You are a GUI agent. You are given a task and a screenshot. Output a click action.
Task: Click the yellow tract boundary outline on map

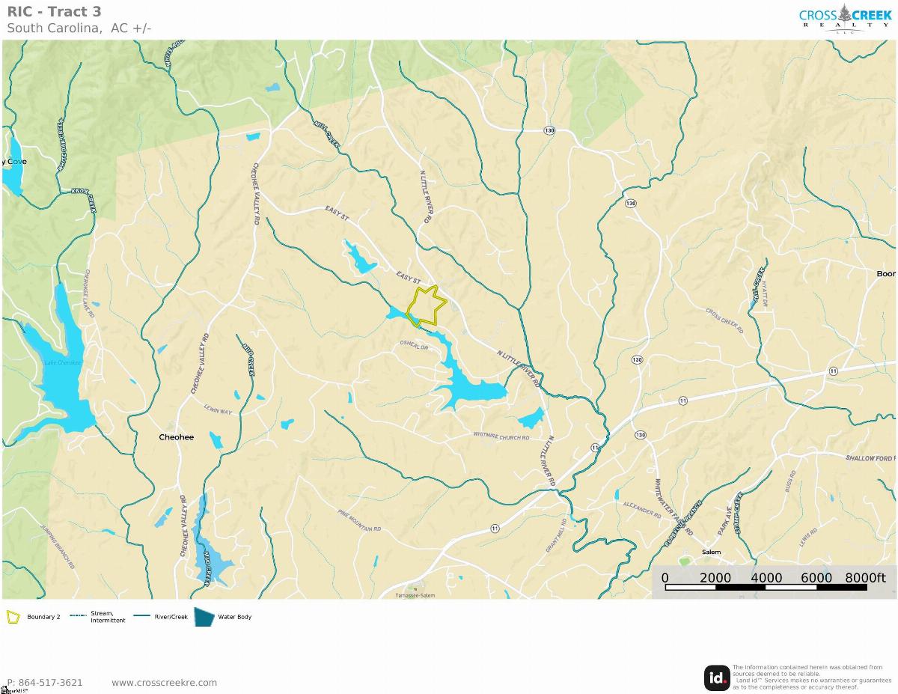[x=427, y=305]
